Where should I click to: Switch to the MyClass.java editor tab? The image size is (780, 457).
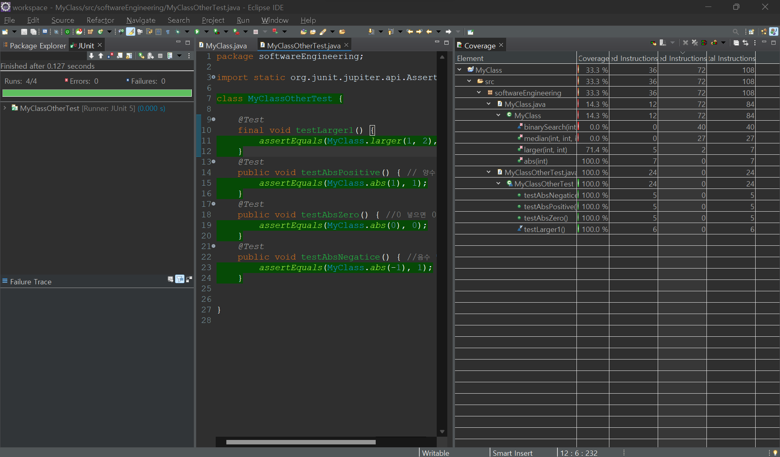tap(226, 45)
